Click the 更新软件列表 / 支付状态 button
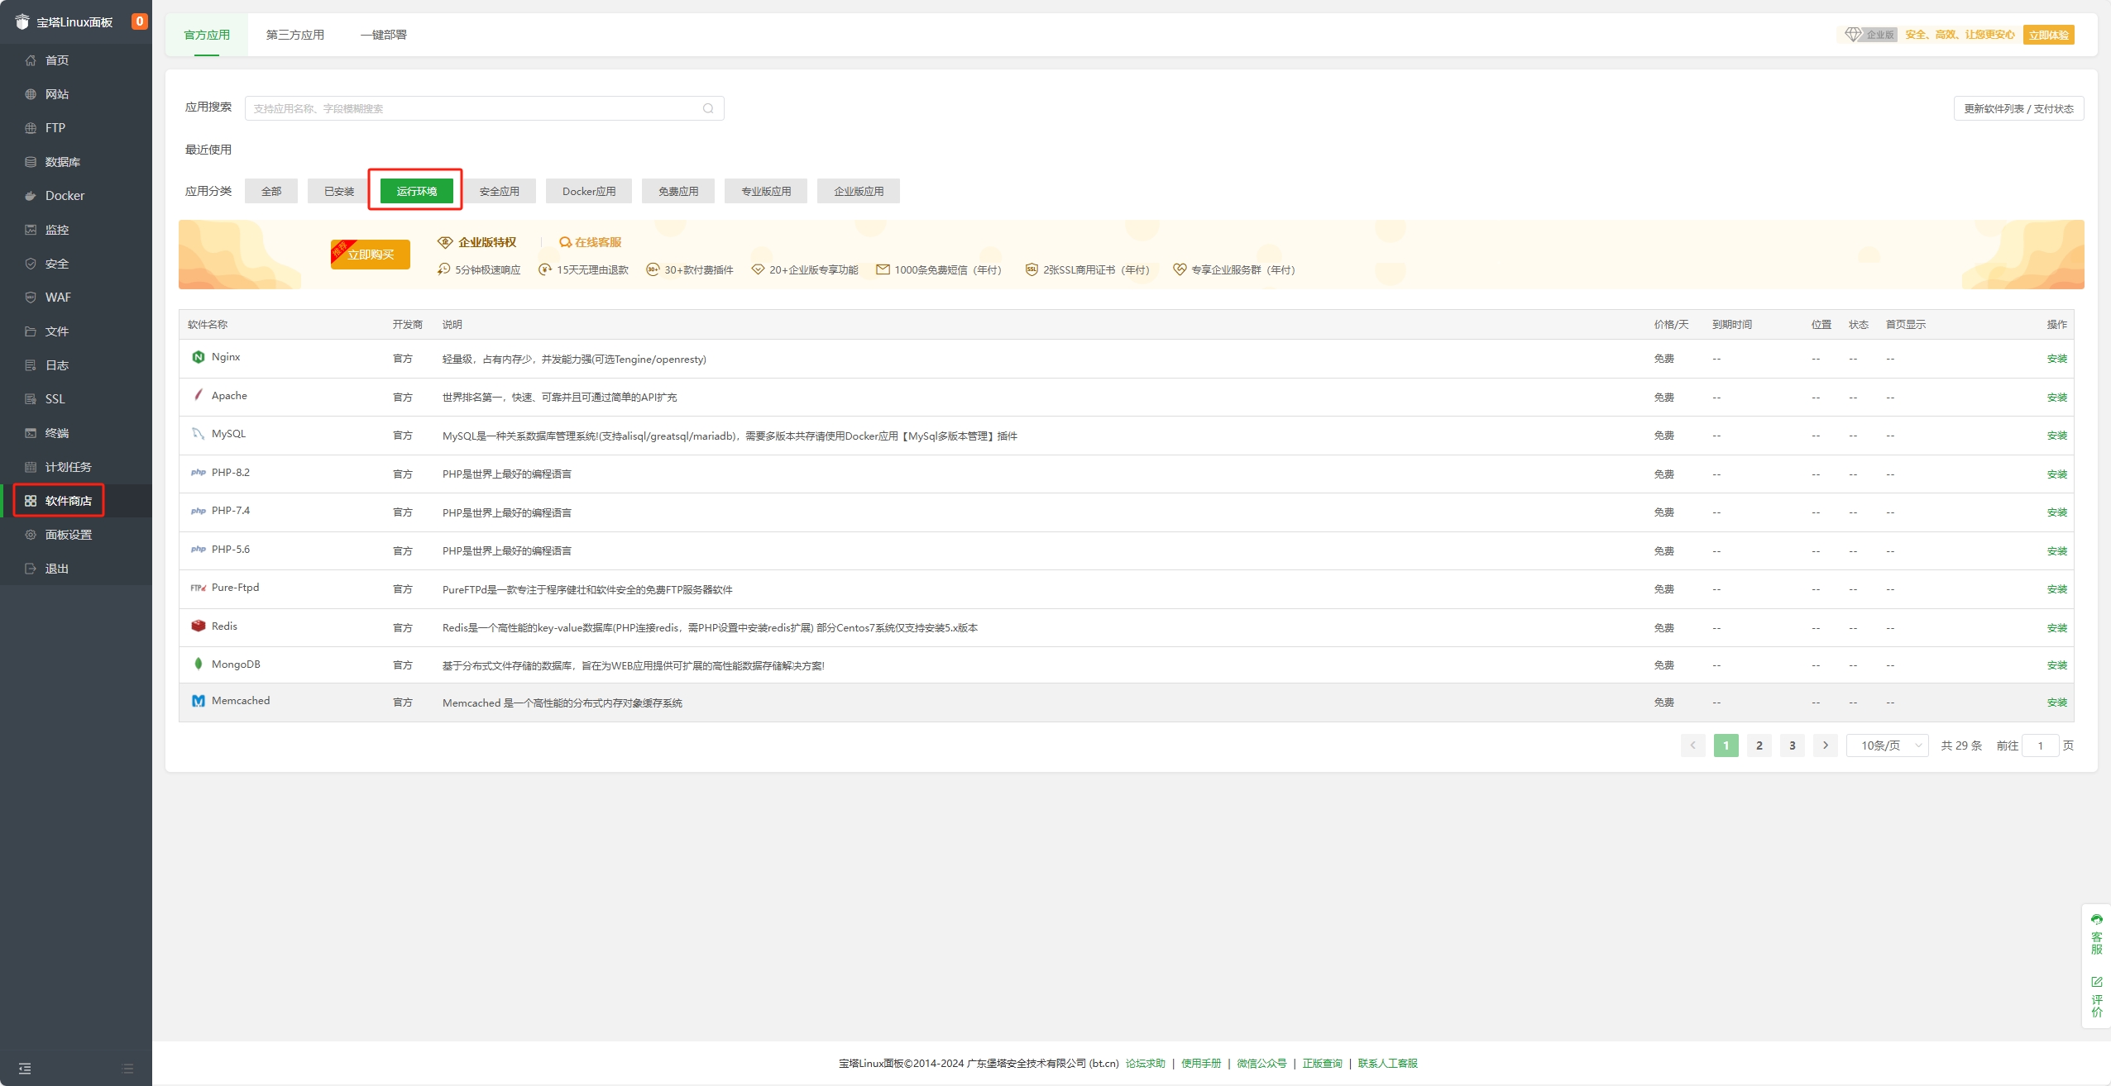The height and width of the screenshot is (1086, 2111). coord(2018,108)
